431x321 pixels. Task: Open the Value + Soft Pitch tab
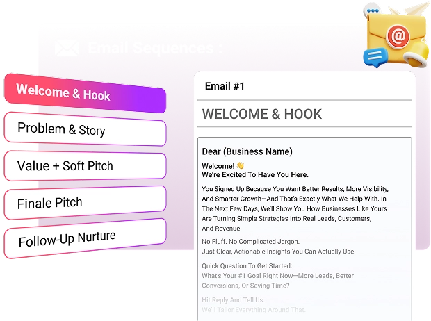(x=83, y=166)
